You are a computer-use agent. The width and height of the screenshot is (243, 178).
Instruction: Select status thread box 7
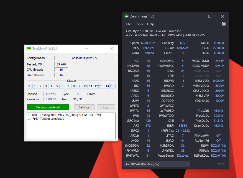tap(68, 86)
